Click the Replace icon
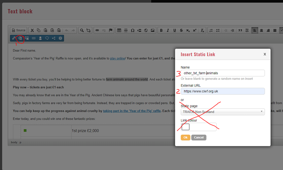283x170 pixels. [88, 30]
